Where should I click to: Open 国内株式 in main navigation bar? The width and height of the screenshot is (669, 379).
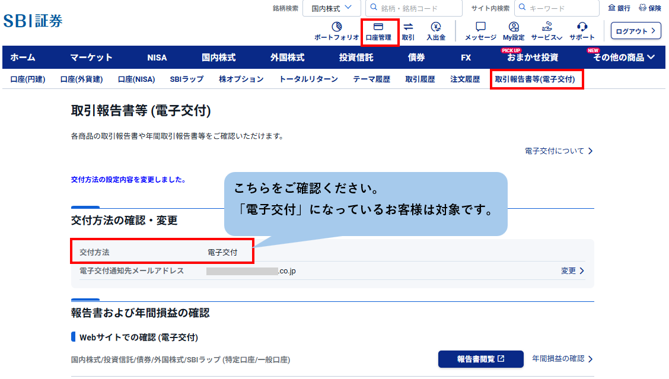218,57
